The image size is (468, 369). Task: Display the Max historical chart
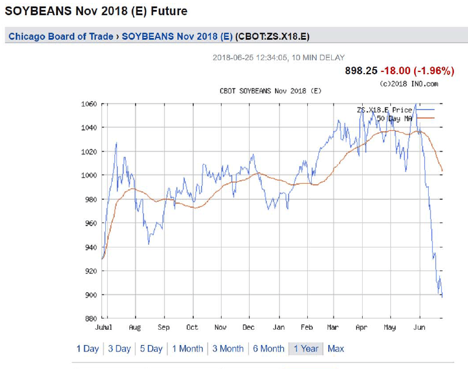[335, 349]
